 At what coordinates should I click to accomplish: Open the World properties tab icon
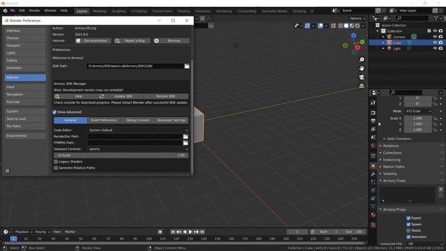pos(374,146)
